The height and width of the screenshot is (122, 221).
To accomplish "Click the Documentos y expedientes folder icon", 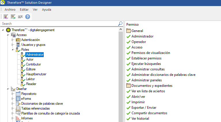I will click(x=129, y=85).
